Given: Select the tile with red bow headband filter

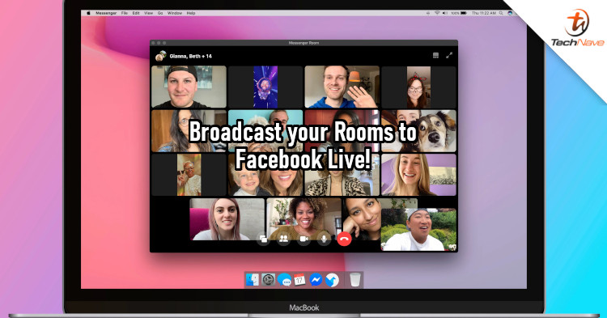Looking at the screenshot, I should coord(419,87).
